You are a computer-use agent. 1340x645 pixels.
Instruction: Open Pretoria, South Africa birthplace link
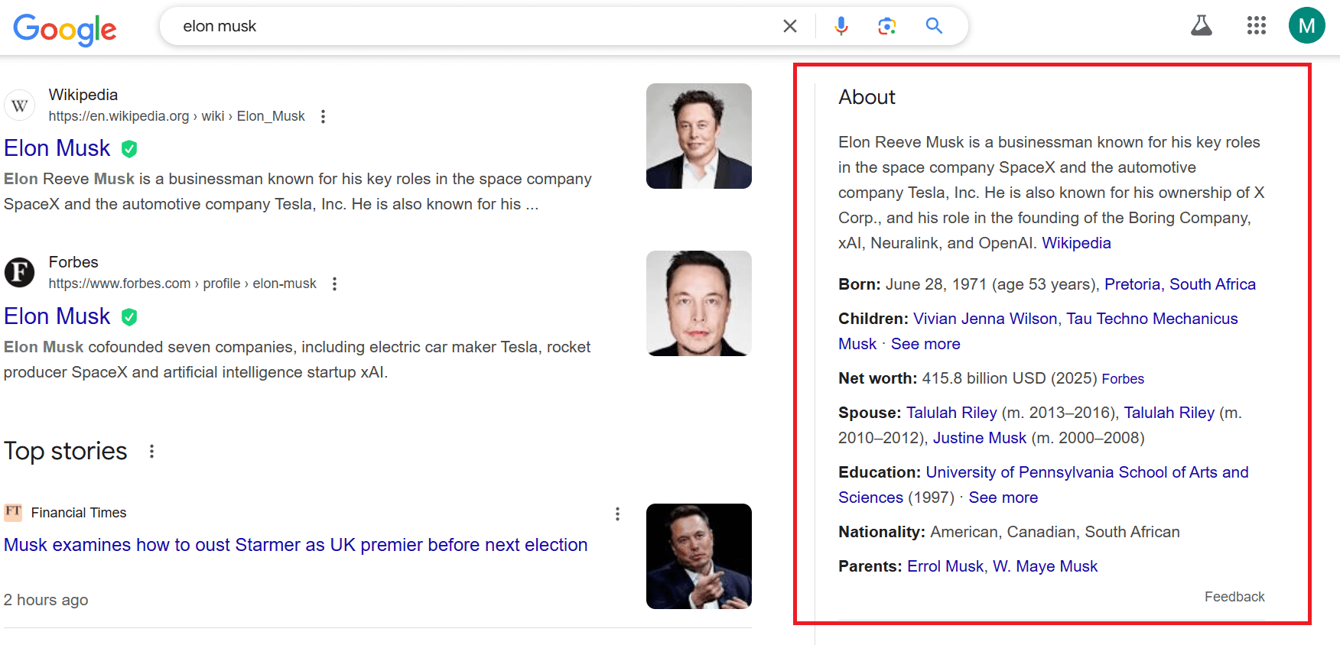pos(1179,284)
